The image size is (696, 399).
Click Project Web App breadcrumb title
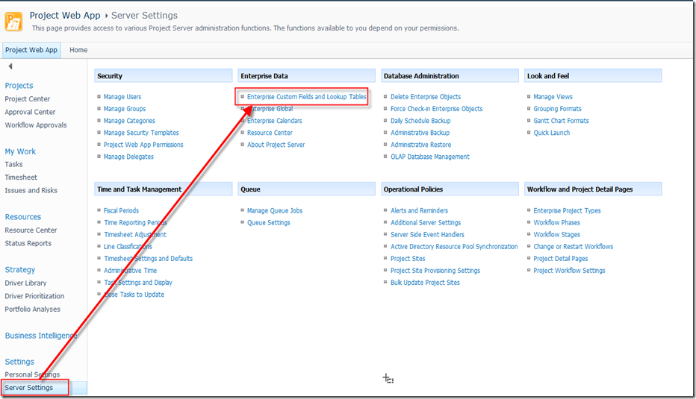[64, 16]
